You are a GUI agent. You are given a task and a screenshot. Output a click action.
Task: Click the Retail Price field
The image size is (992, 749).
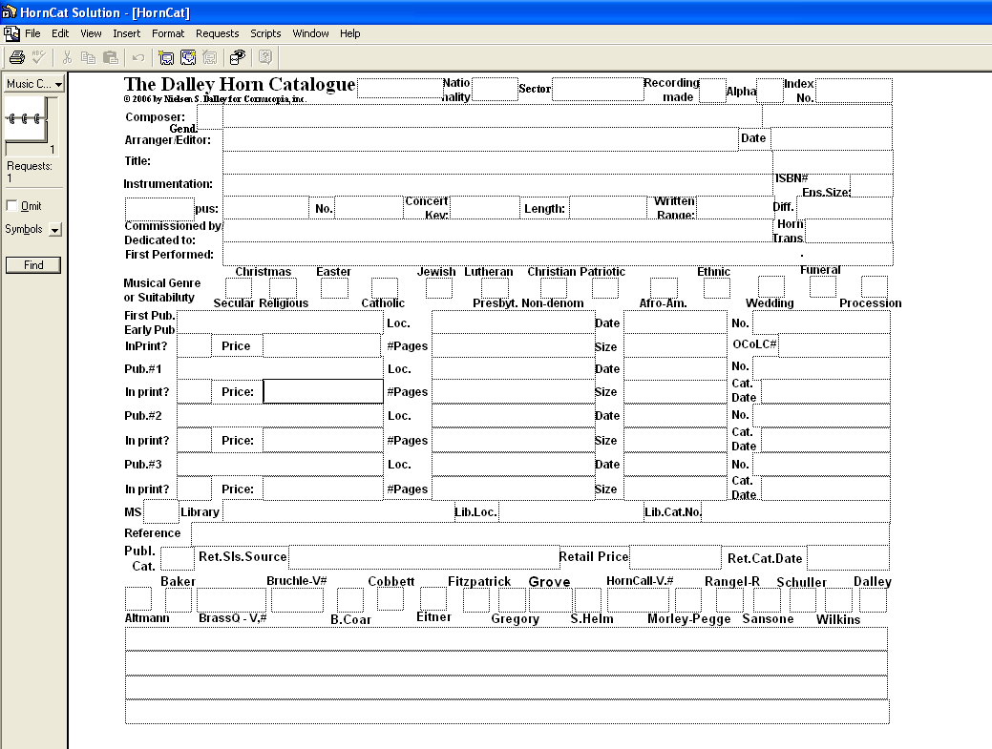(x=674, y=557)
